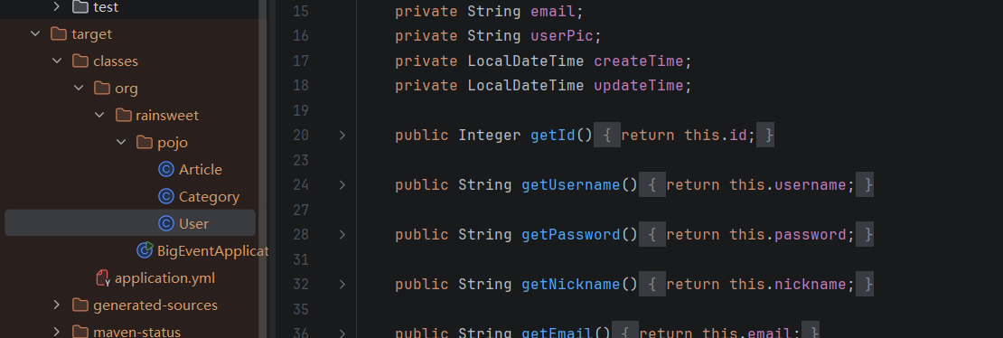Click line number 15 in gutter
This screenshot has width=1003, height=338.
[301, 12]
